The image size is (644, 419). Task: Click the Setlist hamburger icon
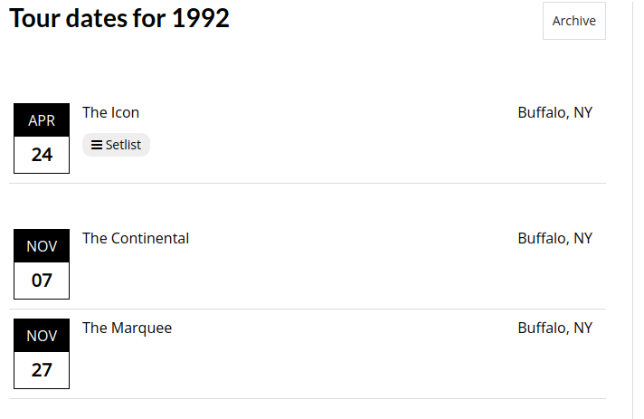tap(97, 145)
